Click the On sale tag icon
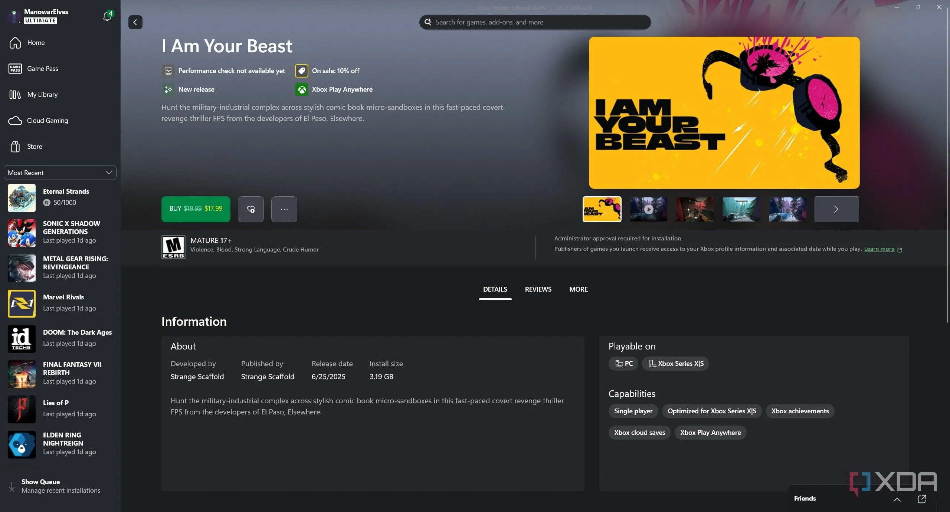The width and height of the screenshot is (950, 512). coord(302,71)
